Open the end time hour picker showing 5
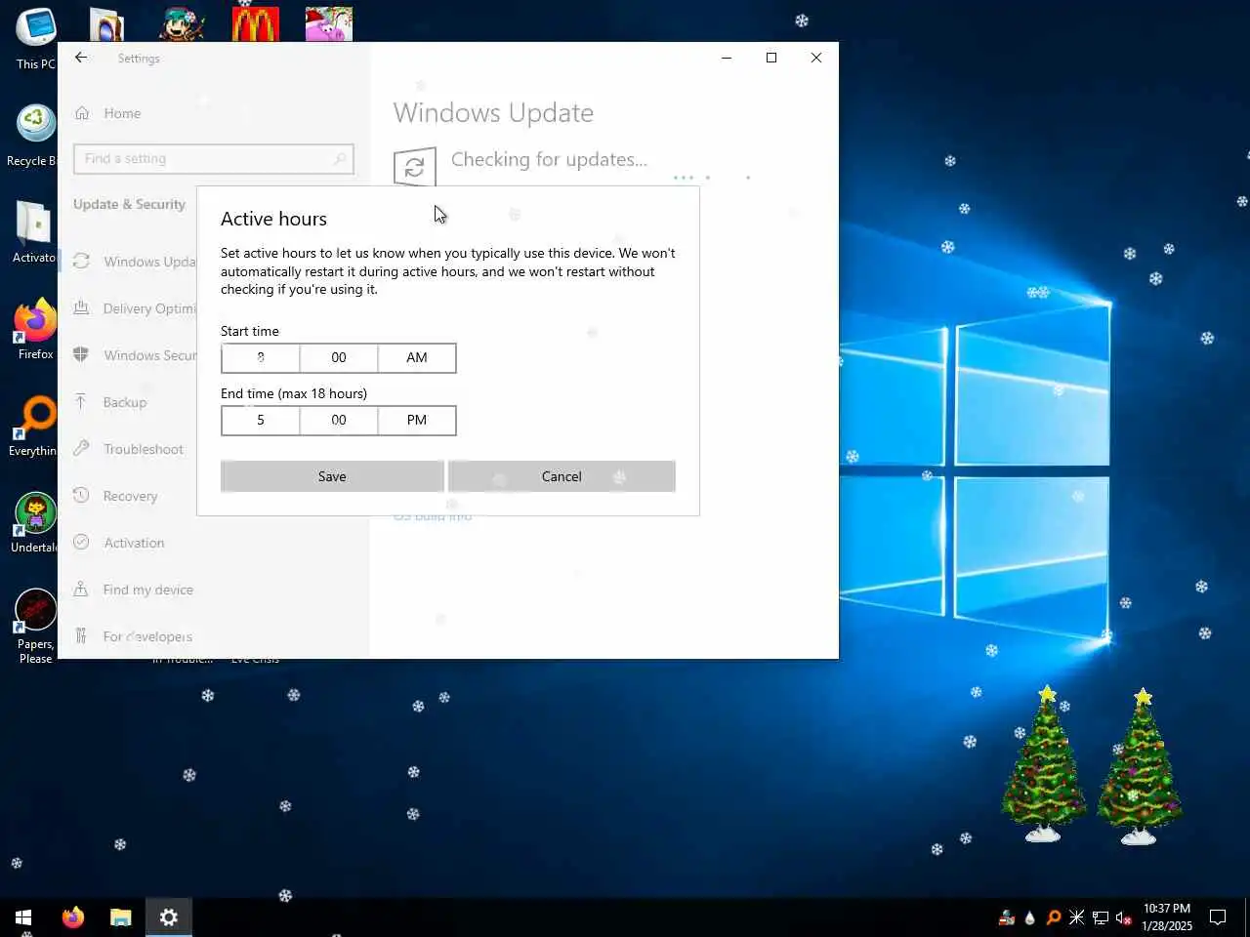The height and width of the screenshot is (937, 1250). coord(261,420)
